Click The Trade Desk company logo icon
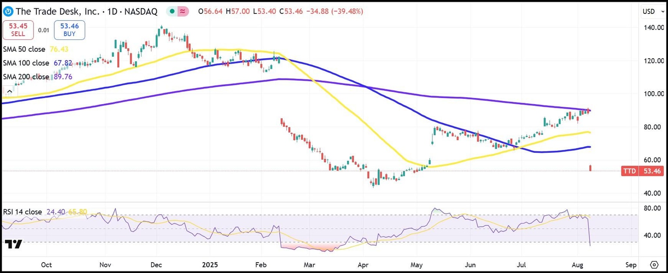This screenshot has width=668, height=273. tap(7, 11)
